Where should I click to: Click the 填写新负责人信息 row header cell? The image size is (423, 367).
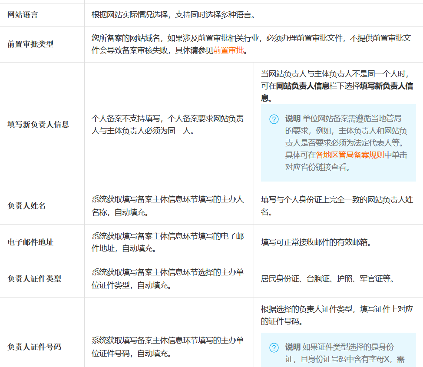pos(38,125)
